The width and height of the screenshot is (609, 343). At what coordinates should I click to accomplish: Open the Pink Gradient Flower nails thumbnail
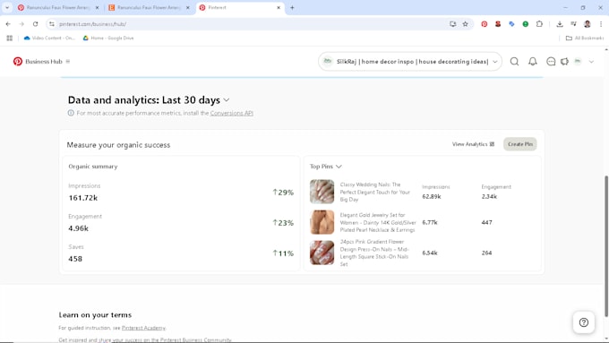[x=322, y=253]
